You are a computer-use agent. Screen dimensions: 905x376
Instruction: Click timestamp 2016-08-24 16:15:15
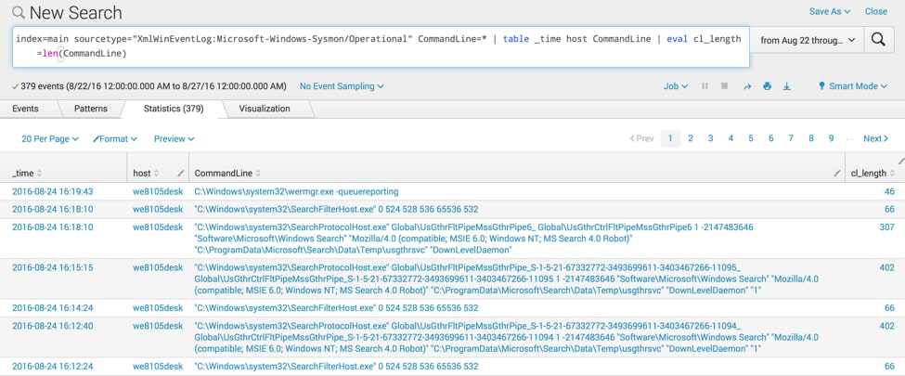coord(53,267)
